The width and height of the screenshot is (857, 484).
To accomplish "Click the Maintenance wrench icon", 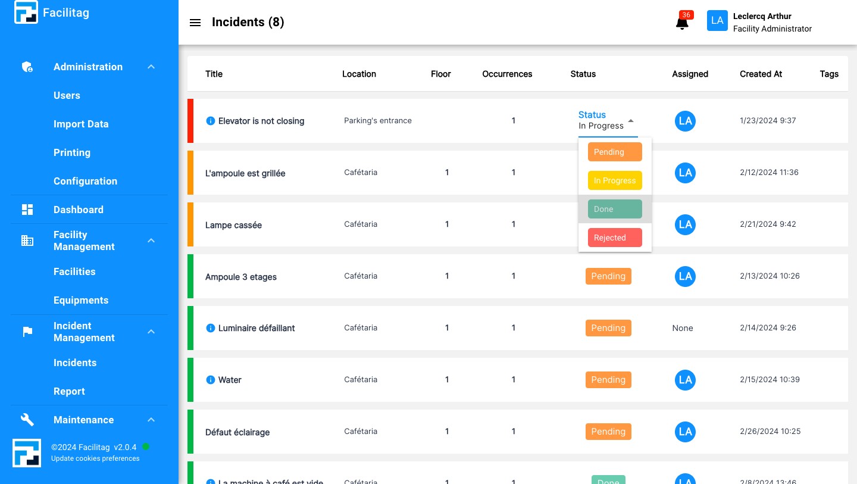I will (x=27, y=420).
